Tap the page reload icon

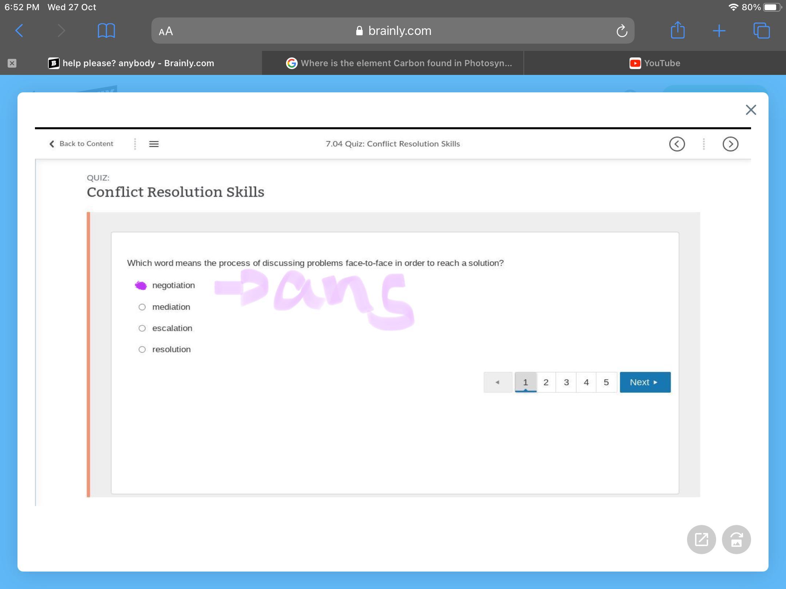click(x=622, y=31)
